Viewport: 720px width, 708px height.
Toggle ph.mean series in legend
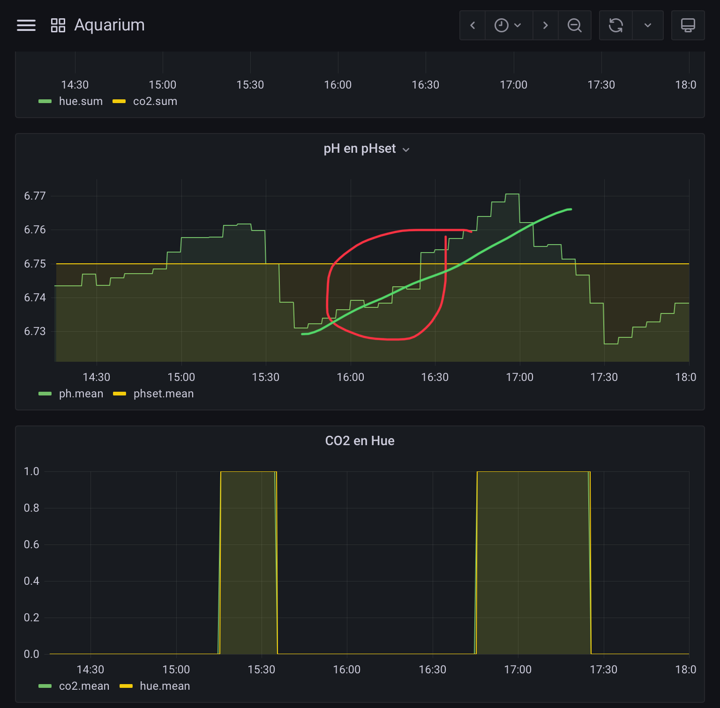(x=81, y=394)
